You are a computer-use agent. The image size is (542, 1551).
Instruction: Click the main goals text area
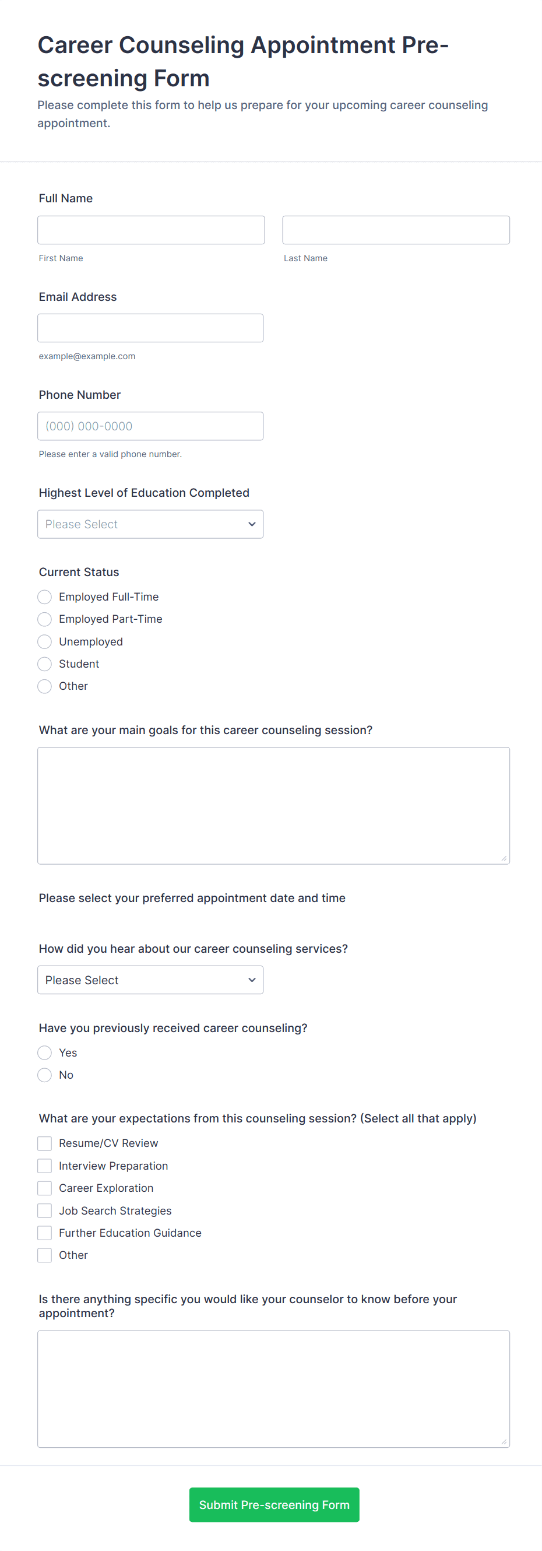click(x=274, y=806)
